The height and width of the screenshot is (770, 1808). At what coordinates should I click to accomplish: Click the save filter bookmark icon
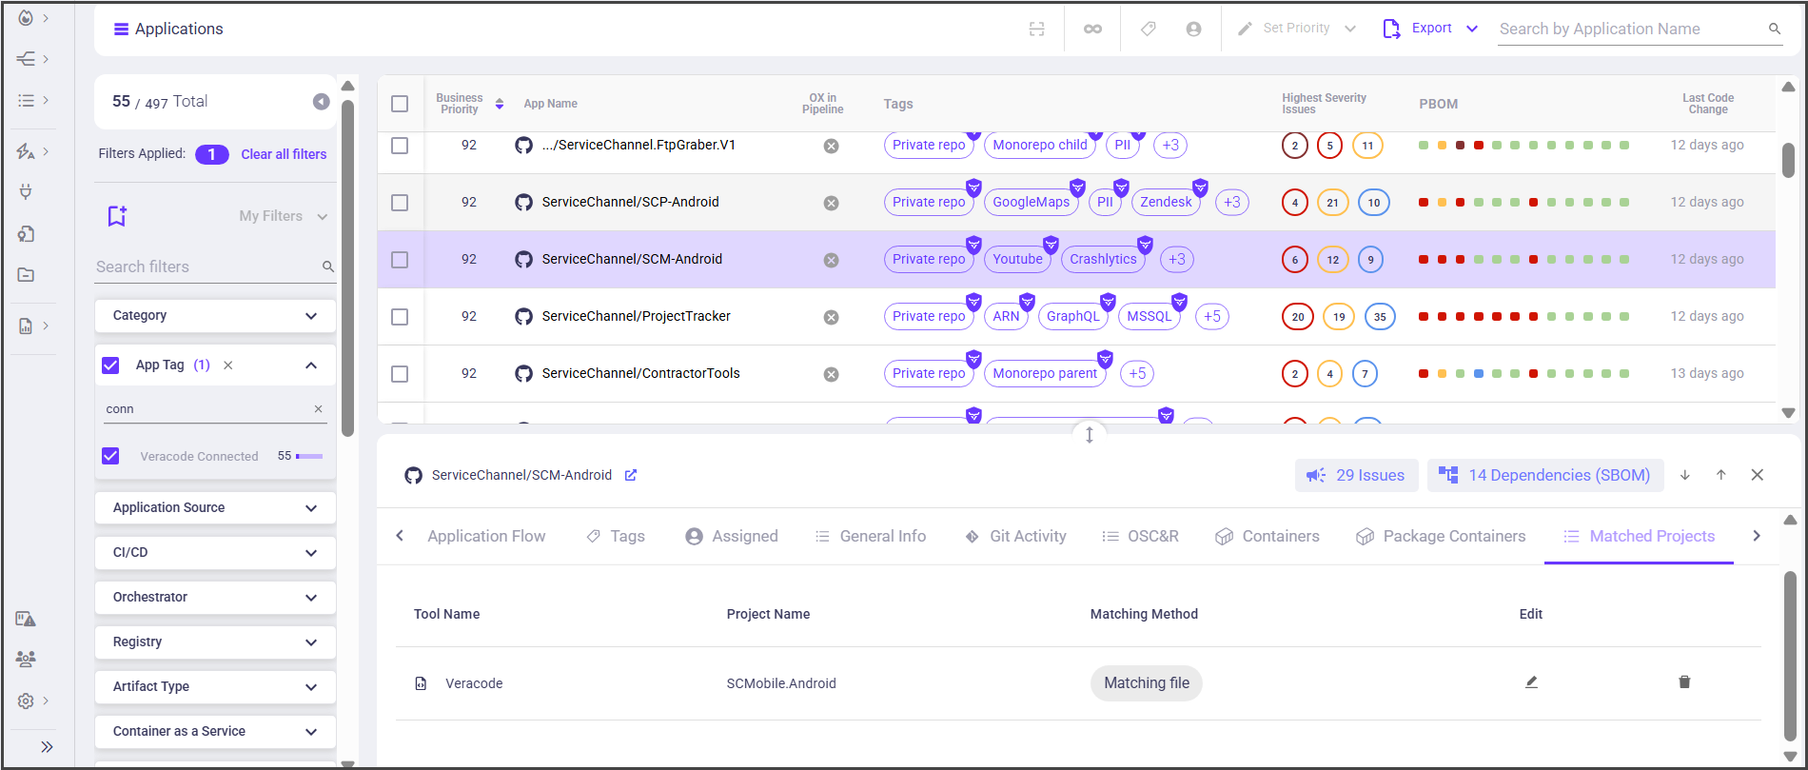tap(117, 216)
